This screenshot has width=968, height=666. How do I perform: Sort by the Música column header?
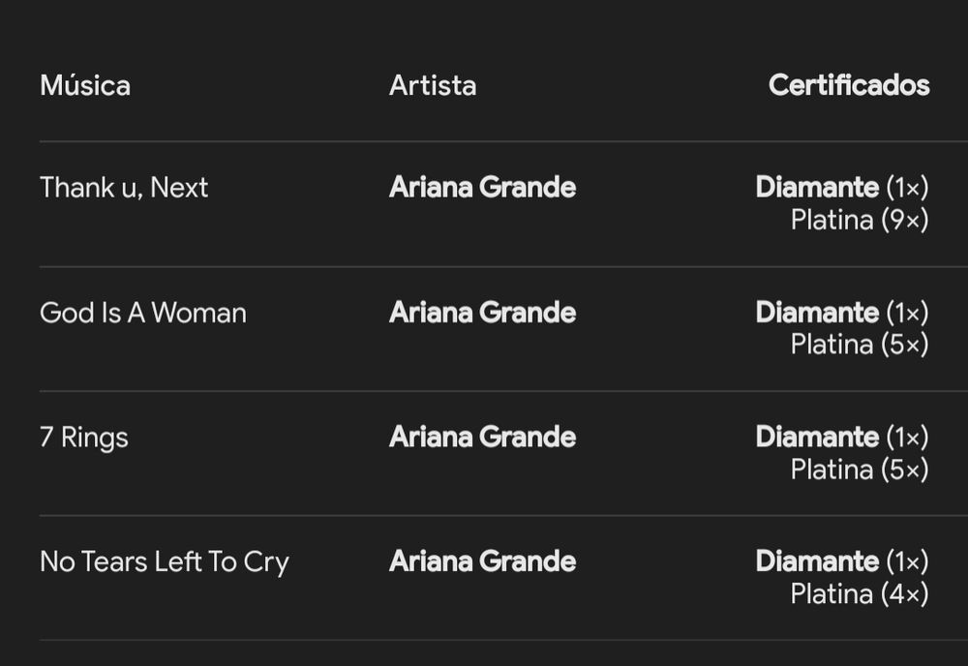coord(85,85)
